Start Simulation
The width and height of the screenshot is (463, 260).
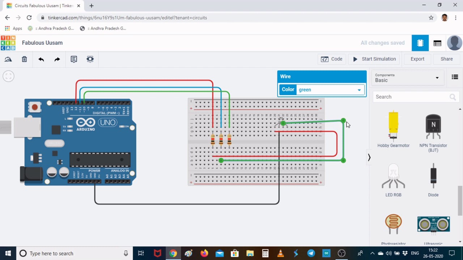click(374, 59)
